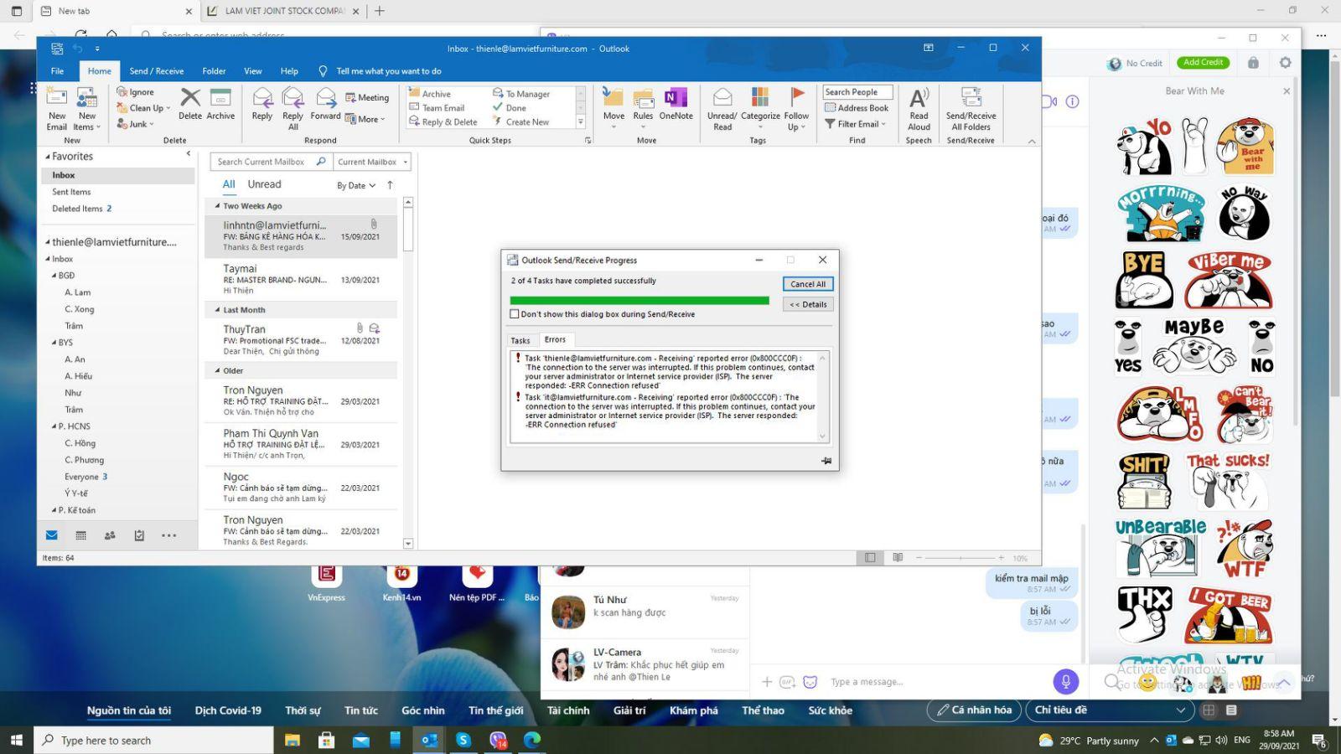Switch to Tasks tab in progress dialog
Viewport: 1341px width, 754px height.
(520, 340)
